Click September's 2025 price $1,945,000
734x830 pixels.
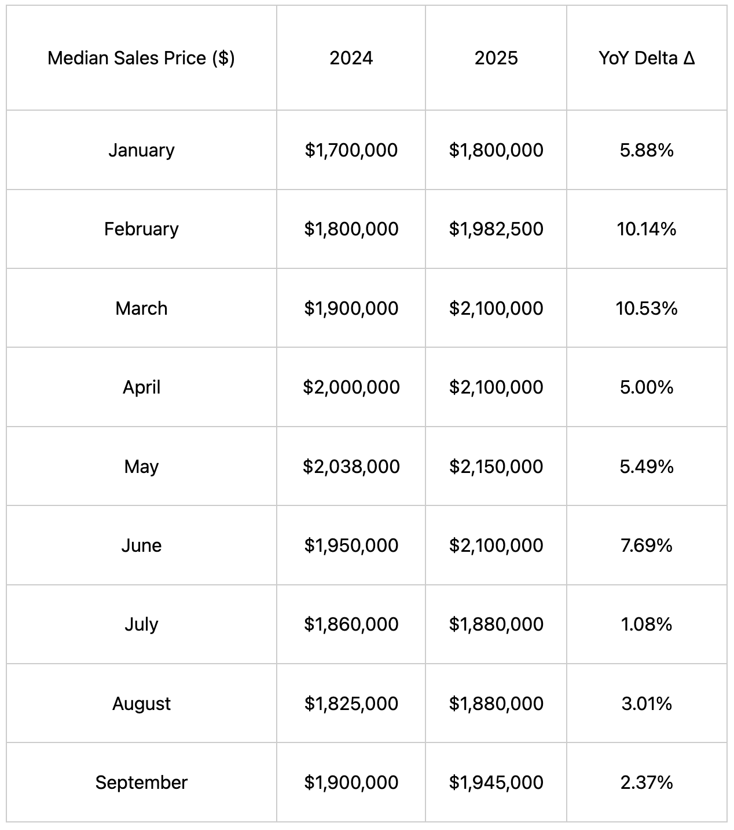point(496,782)
